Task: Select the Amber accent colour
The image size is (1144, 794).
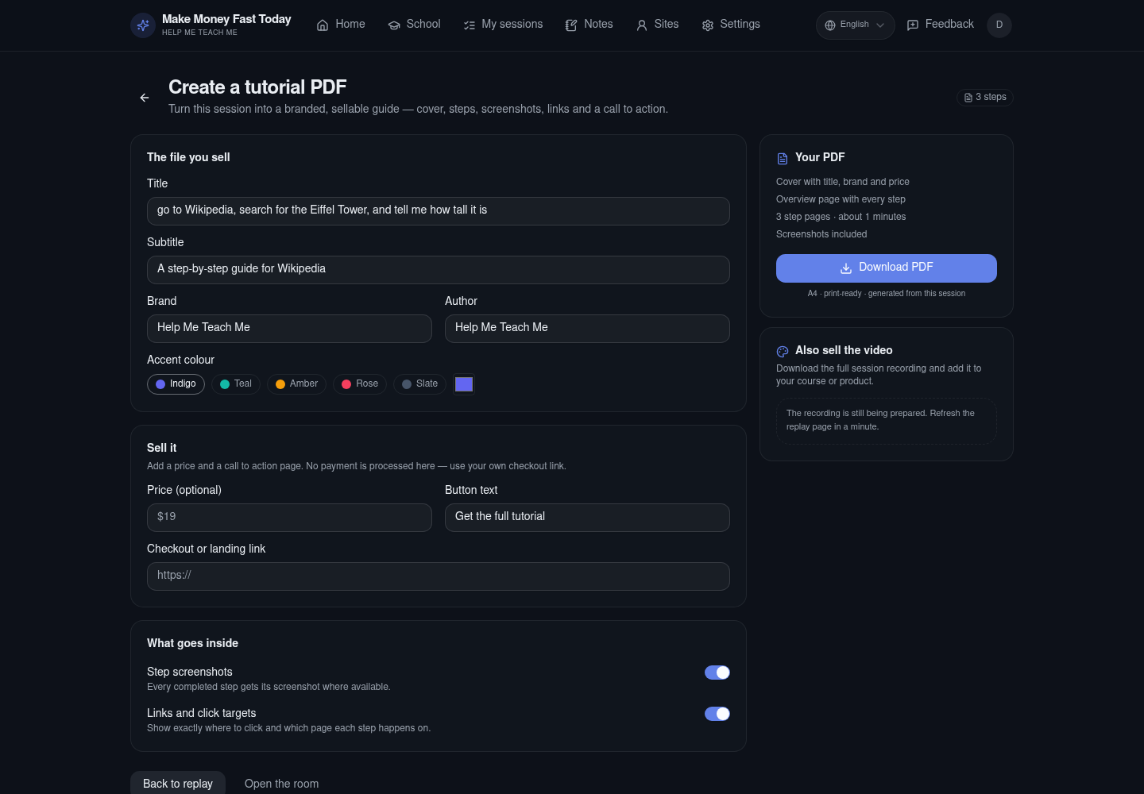Action: pos(297,384)
